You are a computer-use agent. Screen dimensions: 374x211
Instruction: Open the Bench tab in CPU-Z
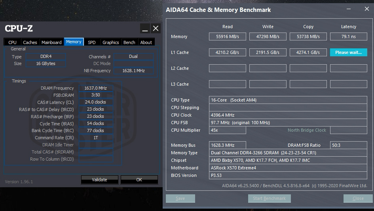(129, 42)
